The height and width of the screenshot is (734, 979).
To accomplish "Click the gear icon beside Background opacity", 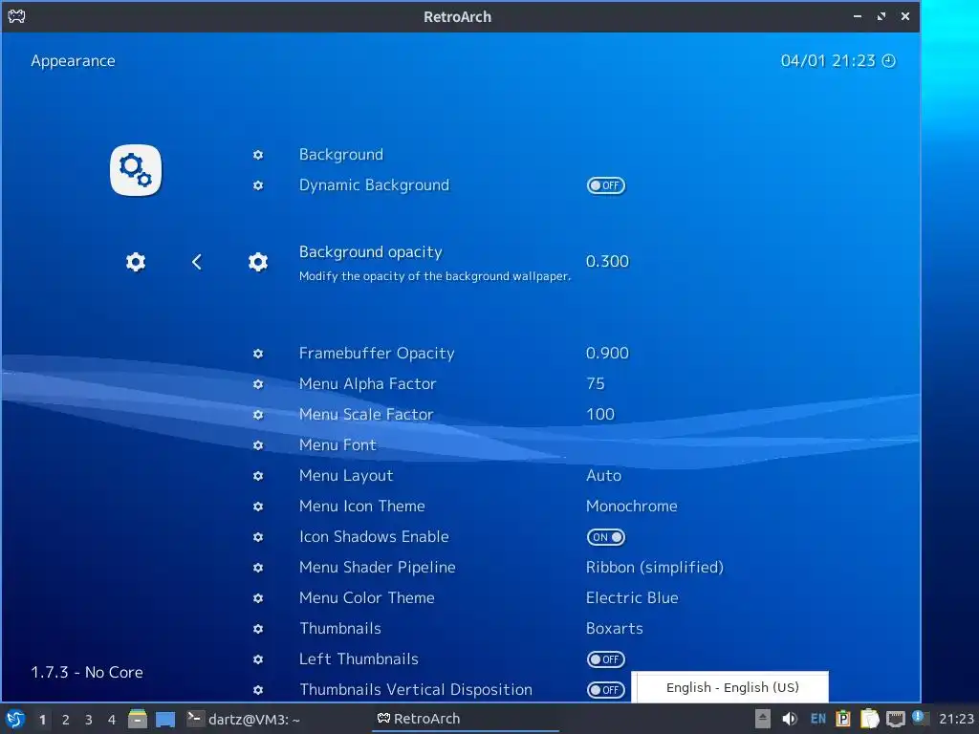I will click(x=258, y=262).
